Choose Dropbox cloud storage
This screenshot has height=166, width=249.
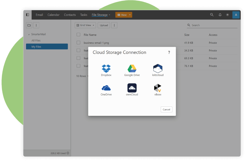[106, 70]
